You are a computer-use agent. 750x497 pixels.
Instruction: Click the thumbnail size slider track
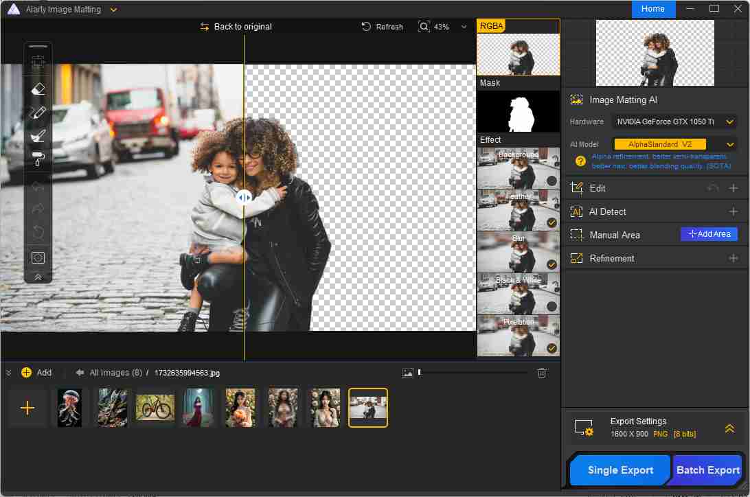(473, 372)
